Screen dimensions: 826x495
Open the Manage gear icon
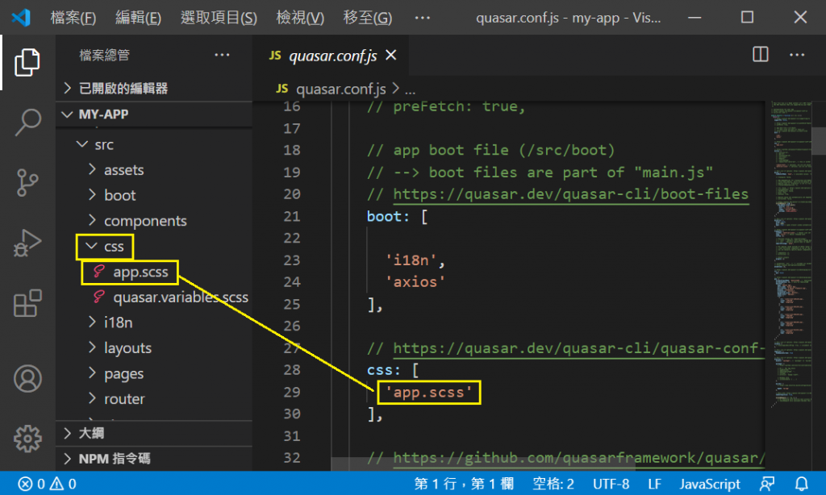tap(27, 439)
